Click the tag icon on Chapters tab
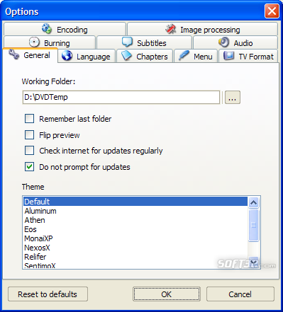The height and width of the screenshot is (312, 283). 127,56
